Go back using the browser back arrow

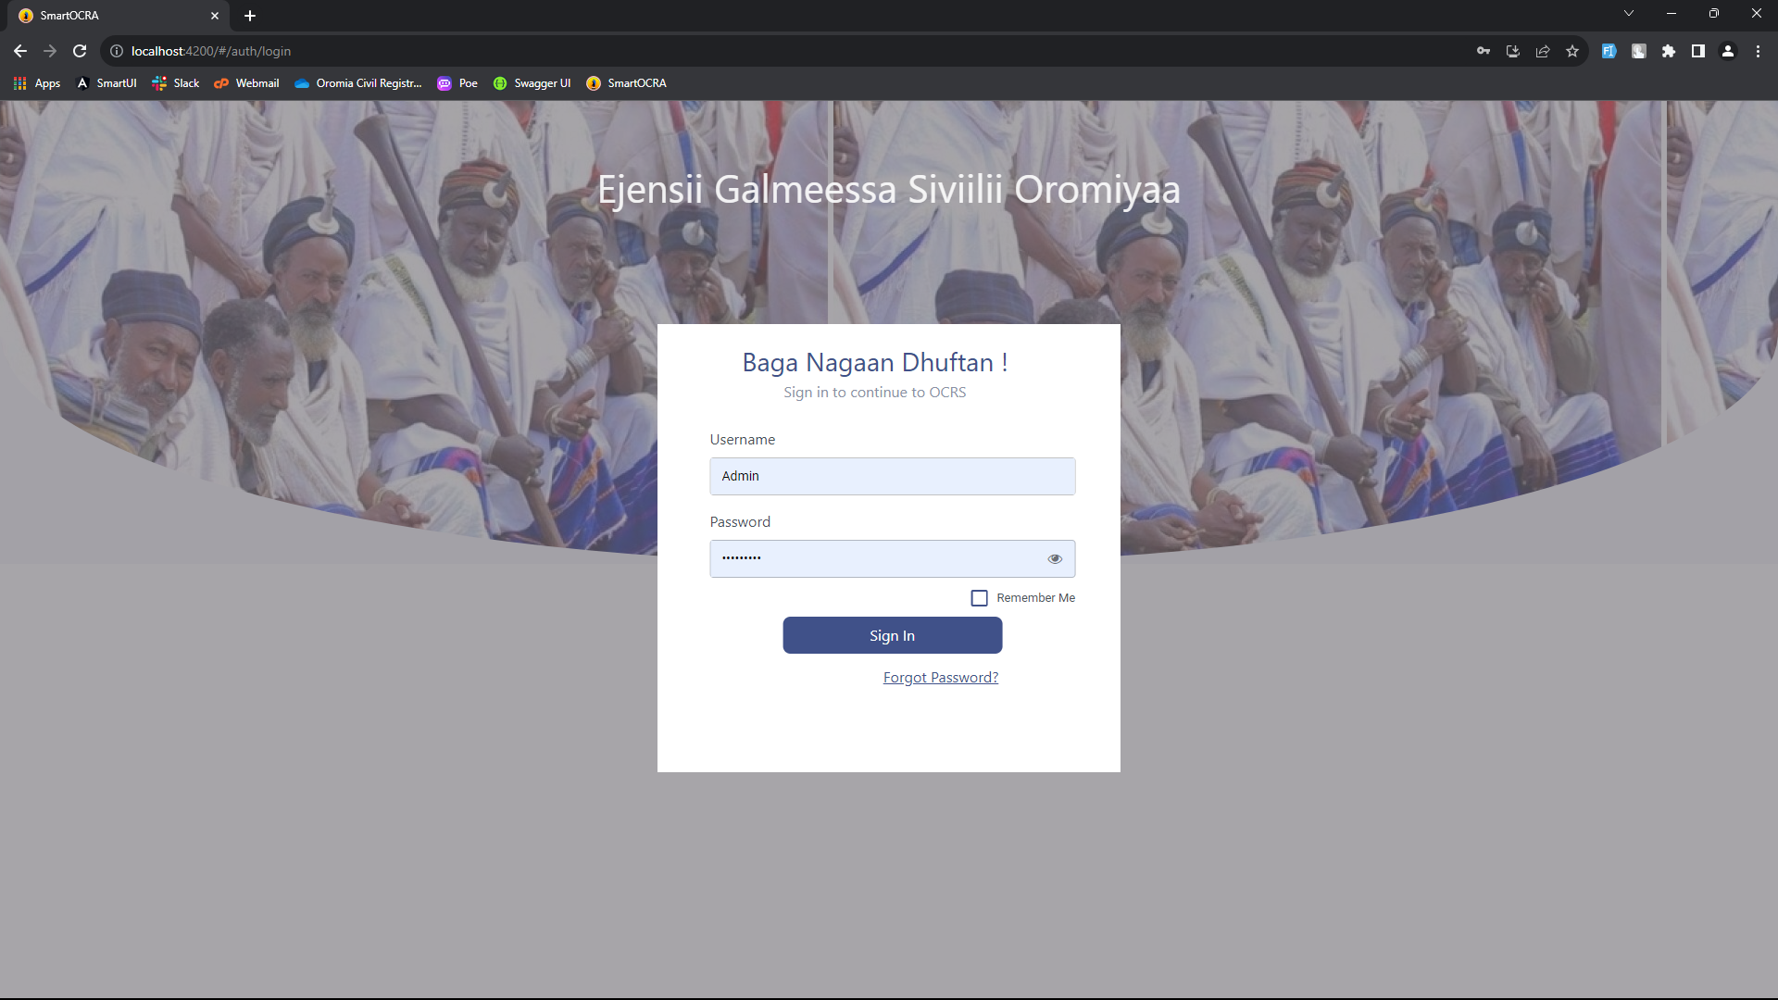point(20,51)
